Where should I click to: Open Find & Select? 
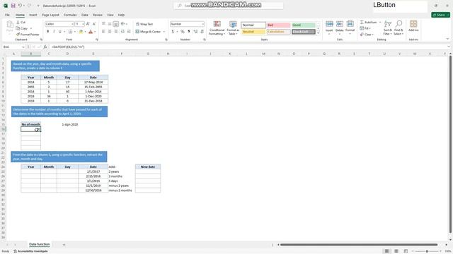[398, 28]
